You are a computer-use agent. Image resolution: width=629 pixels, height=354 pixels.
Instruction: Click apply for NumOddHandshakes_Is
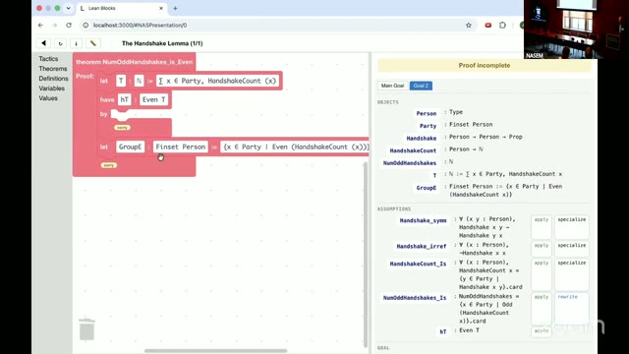tap(542, 308)
